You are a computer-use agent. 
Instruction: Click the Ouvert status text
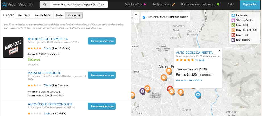36,60
